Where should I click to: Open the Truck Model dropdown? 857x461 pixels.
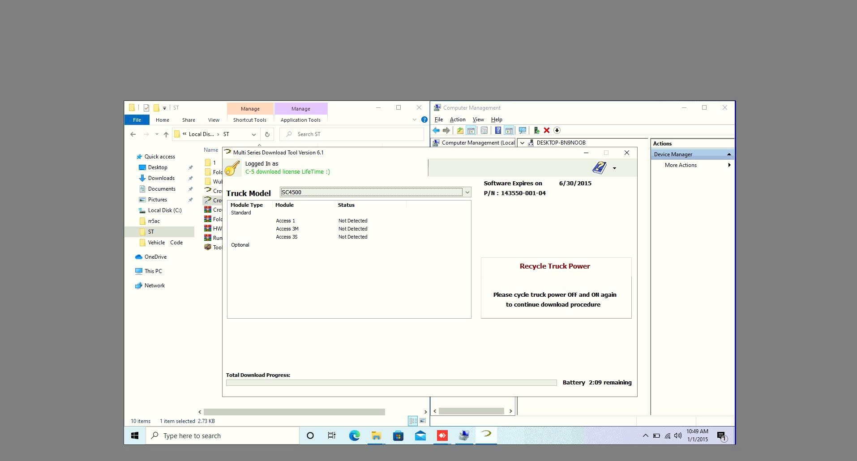click(467, 192)
